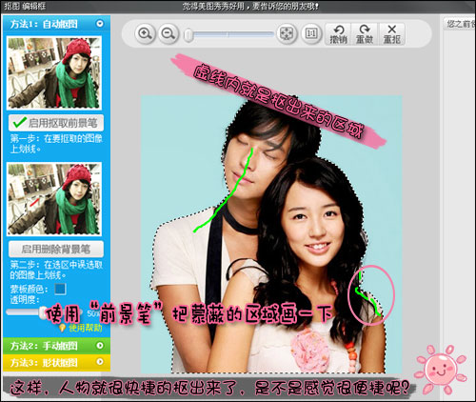The height and width of the screenshot is (402, 476).
Task: Open the 蒙板颜色 blue color swatch
Action: coord(60,289)
